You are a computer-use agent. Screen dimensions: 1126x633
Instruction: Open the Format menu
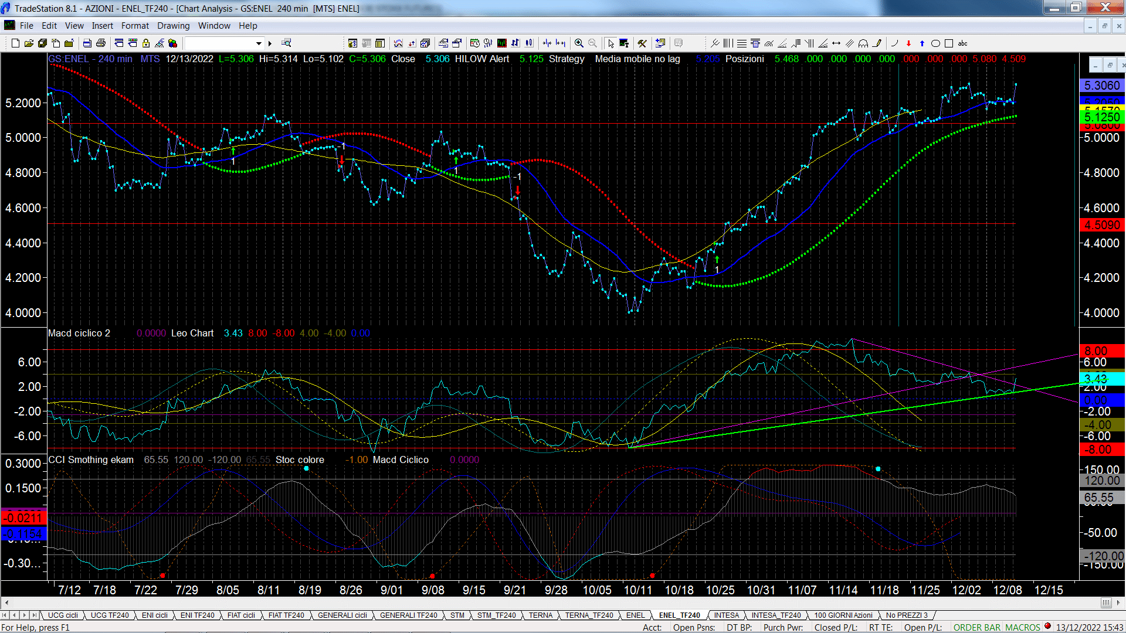point(135,26)
